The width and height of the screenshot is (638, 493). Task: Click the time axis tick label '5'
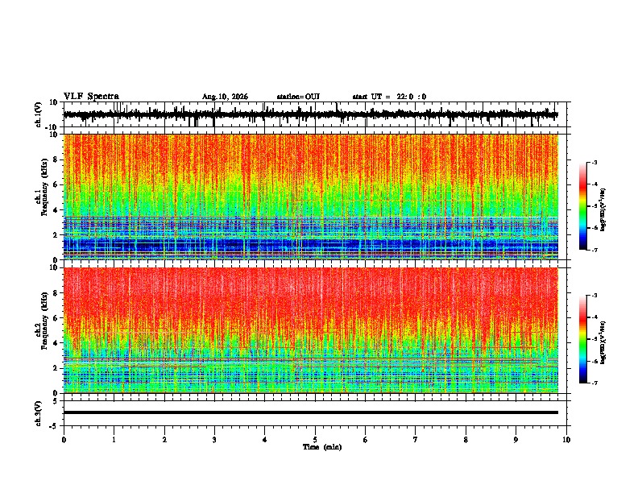tap(315, 440)
